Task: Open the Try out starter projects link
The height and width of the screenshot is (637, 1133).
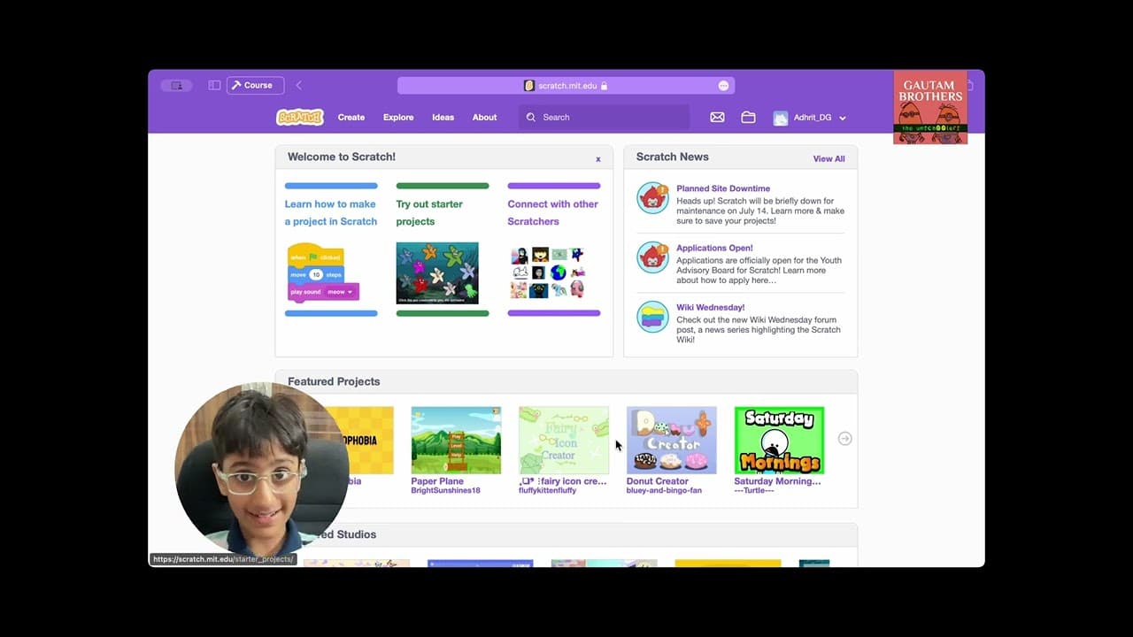Action: pos(429,212)
